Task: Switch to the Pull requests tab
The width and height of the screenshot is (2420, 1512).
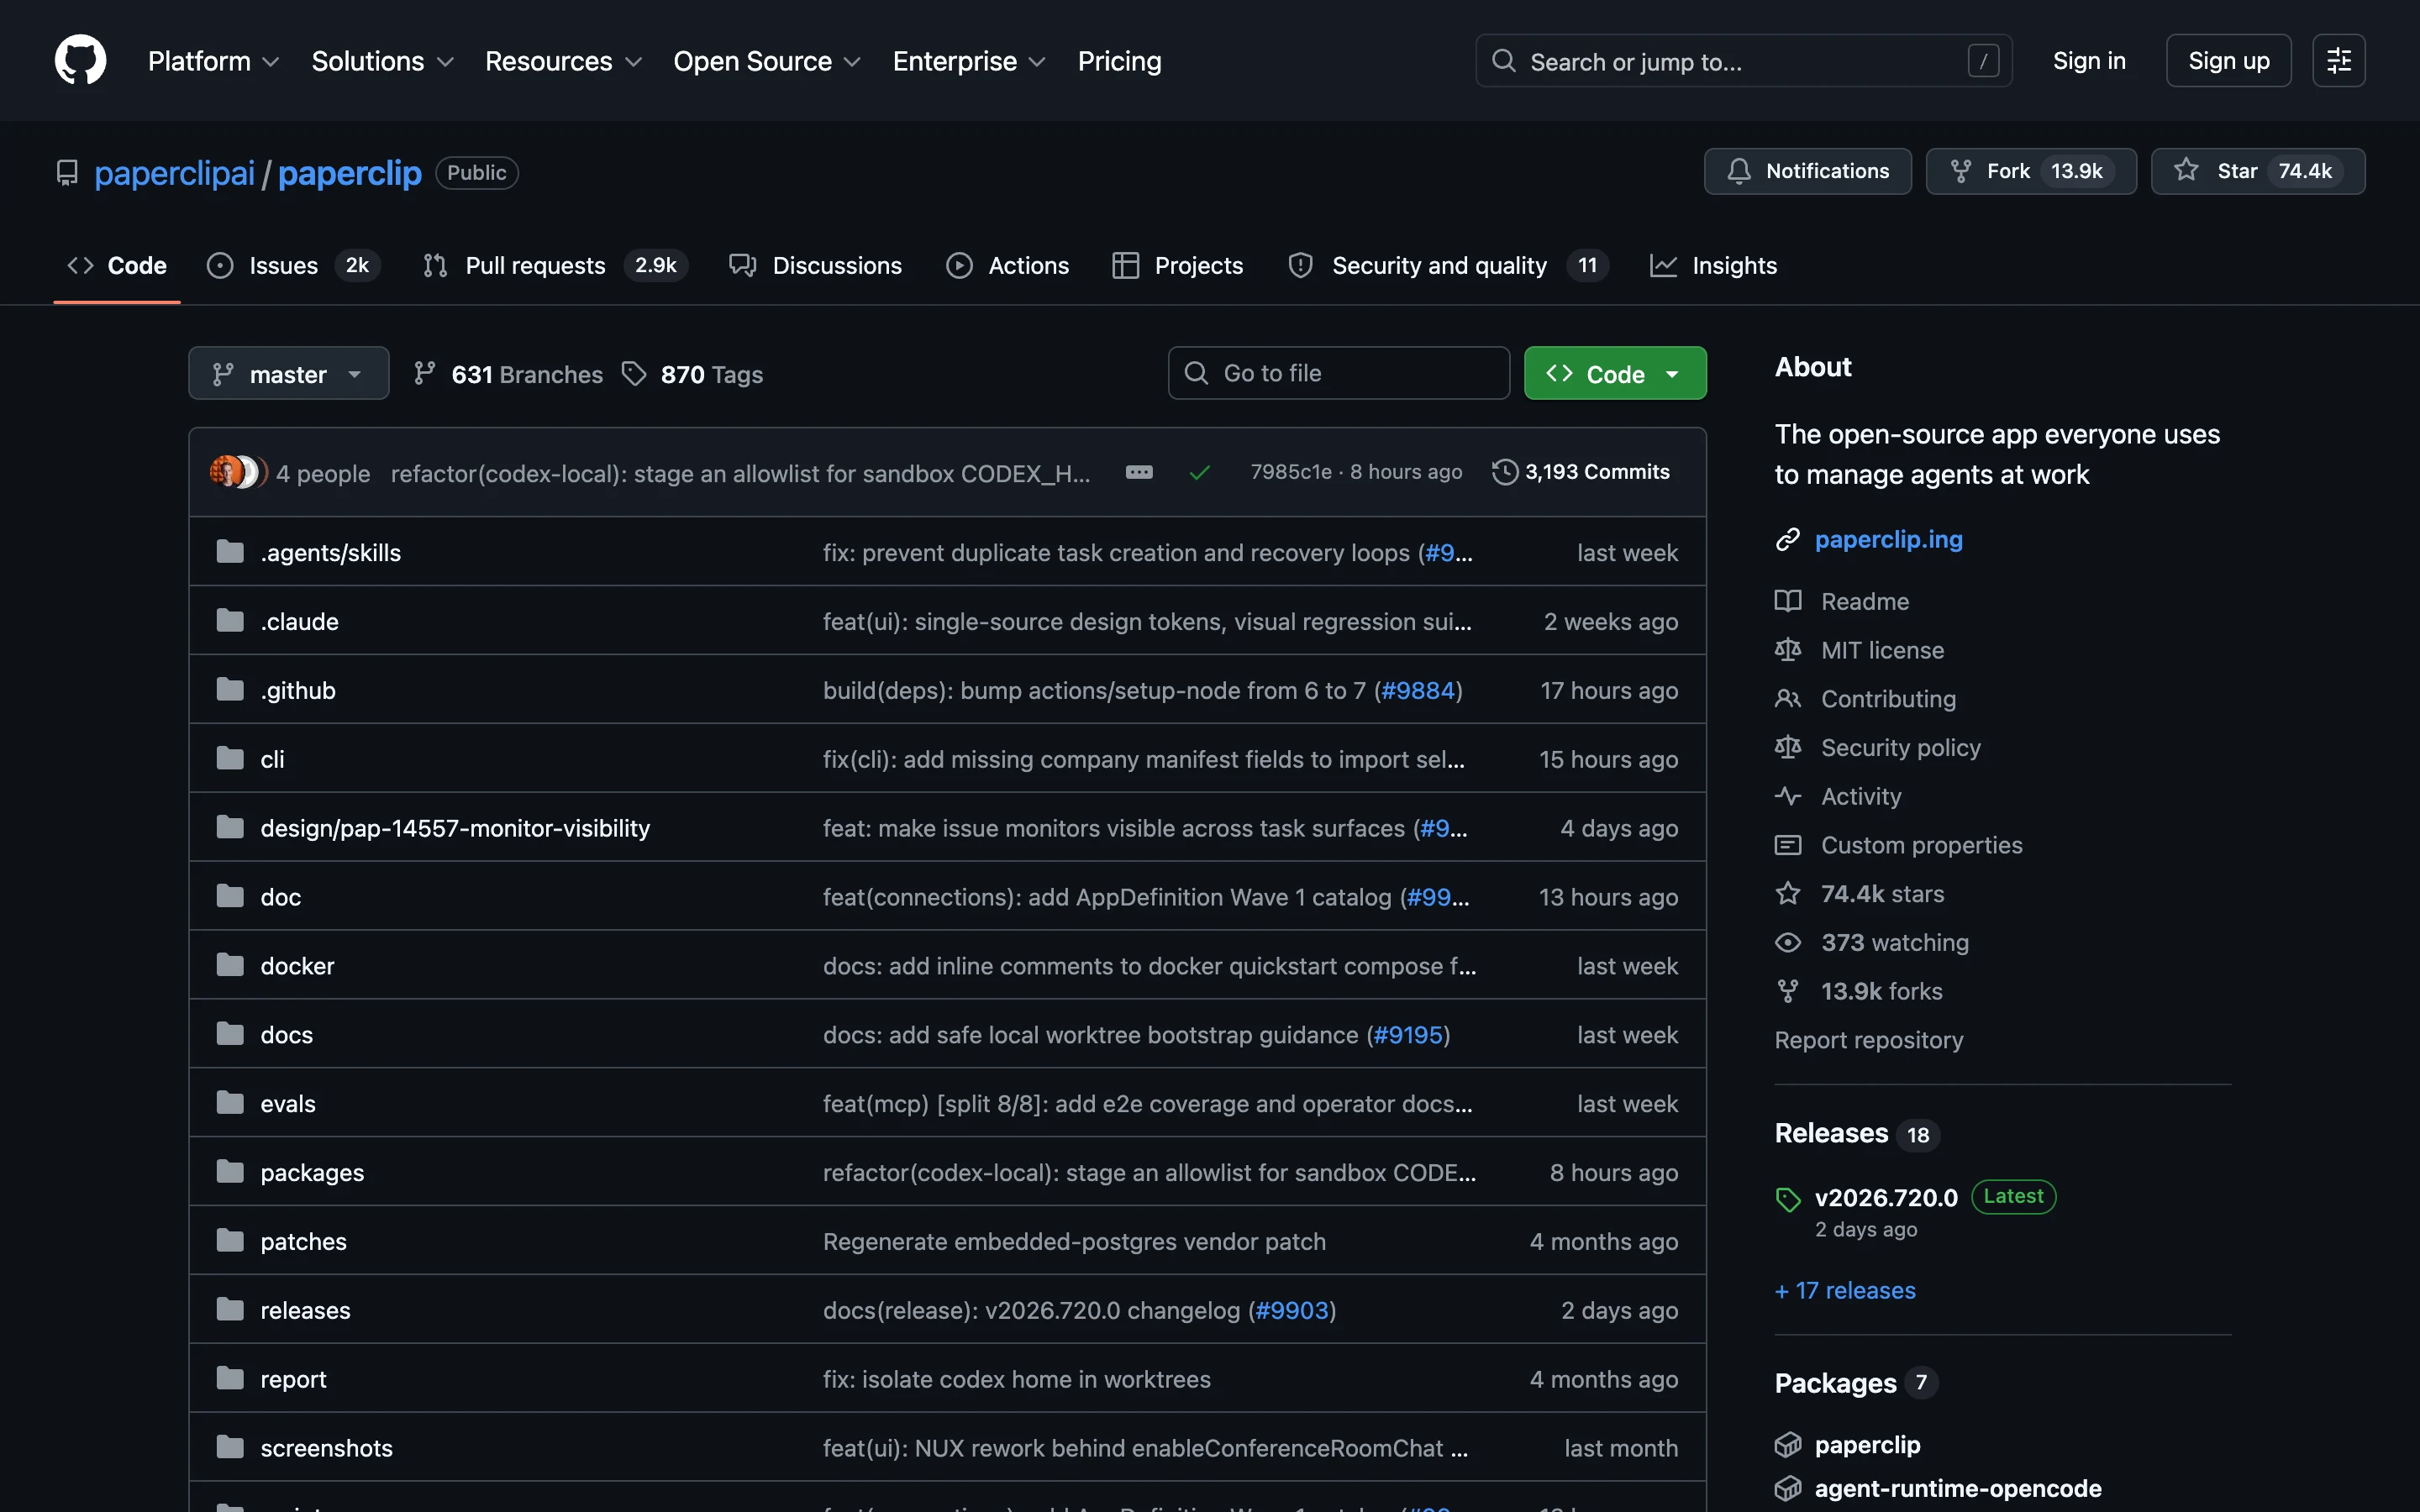Action: click(x=555, y=265)
